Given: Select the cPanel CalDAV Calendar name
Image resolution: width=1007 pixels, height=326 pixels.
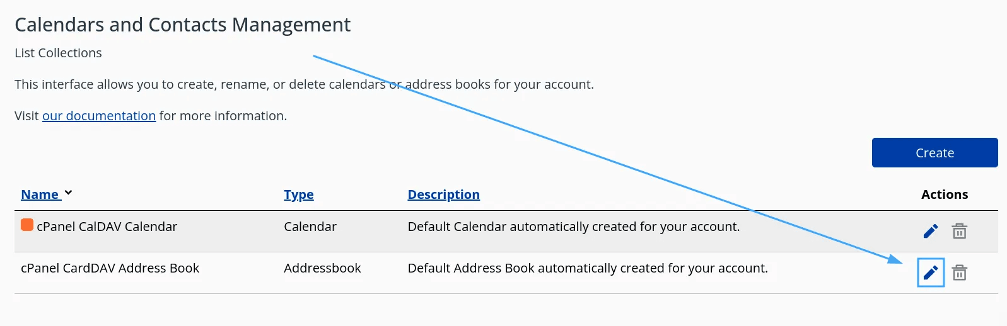Looking at the screenshot, I should point(107,227).
